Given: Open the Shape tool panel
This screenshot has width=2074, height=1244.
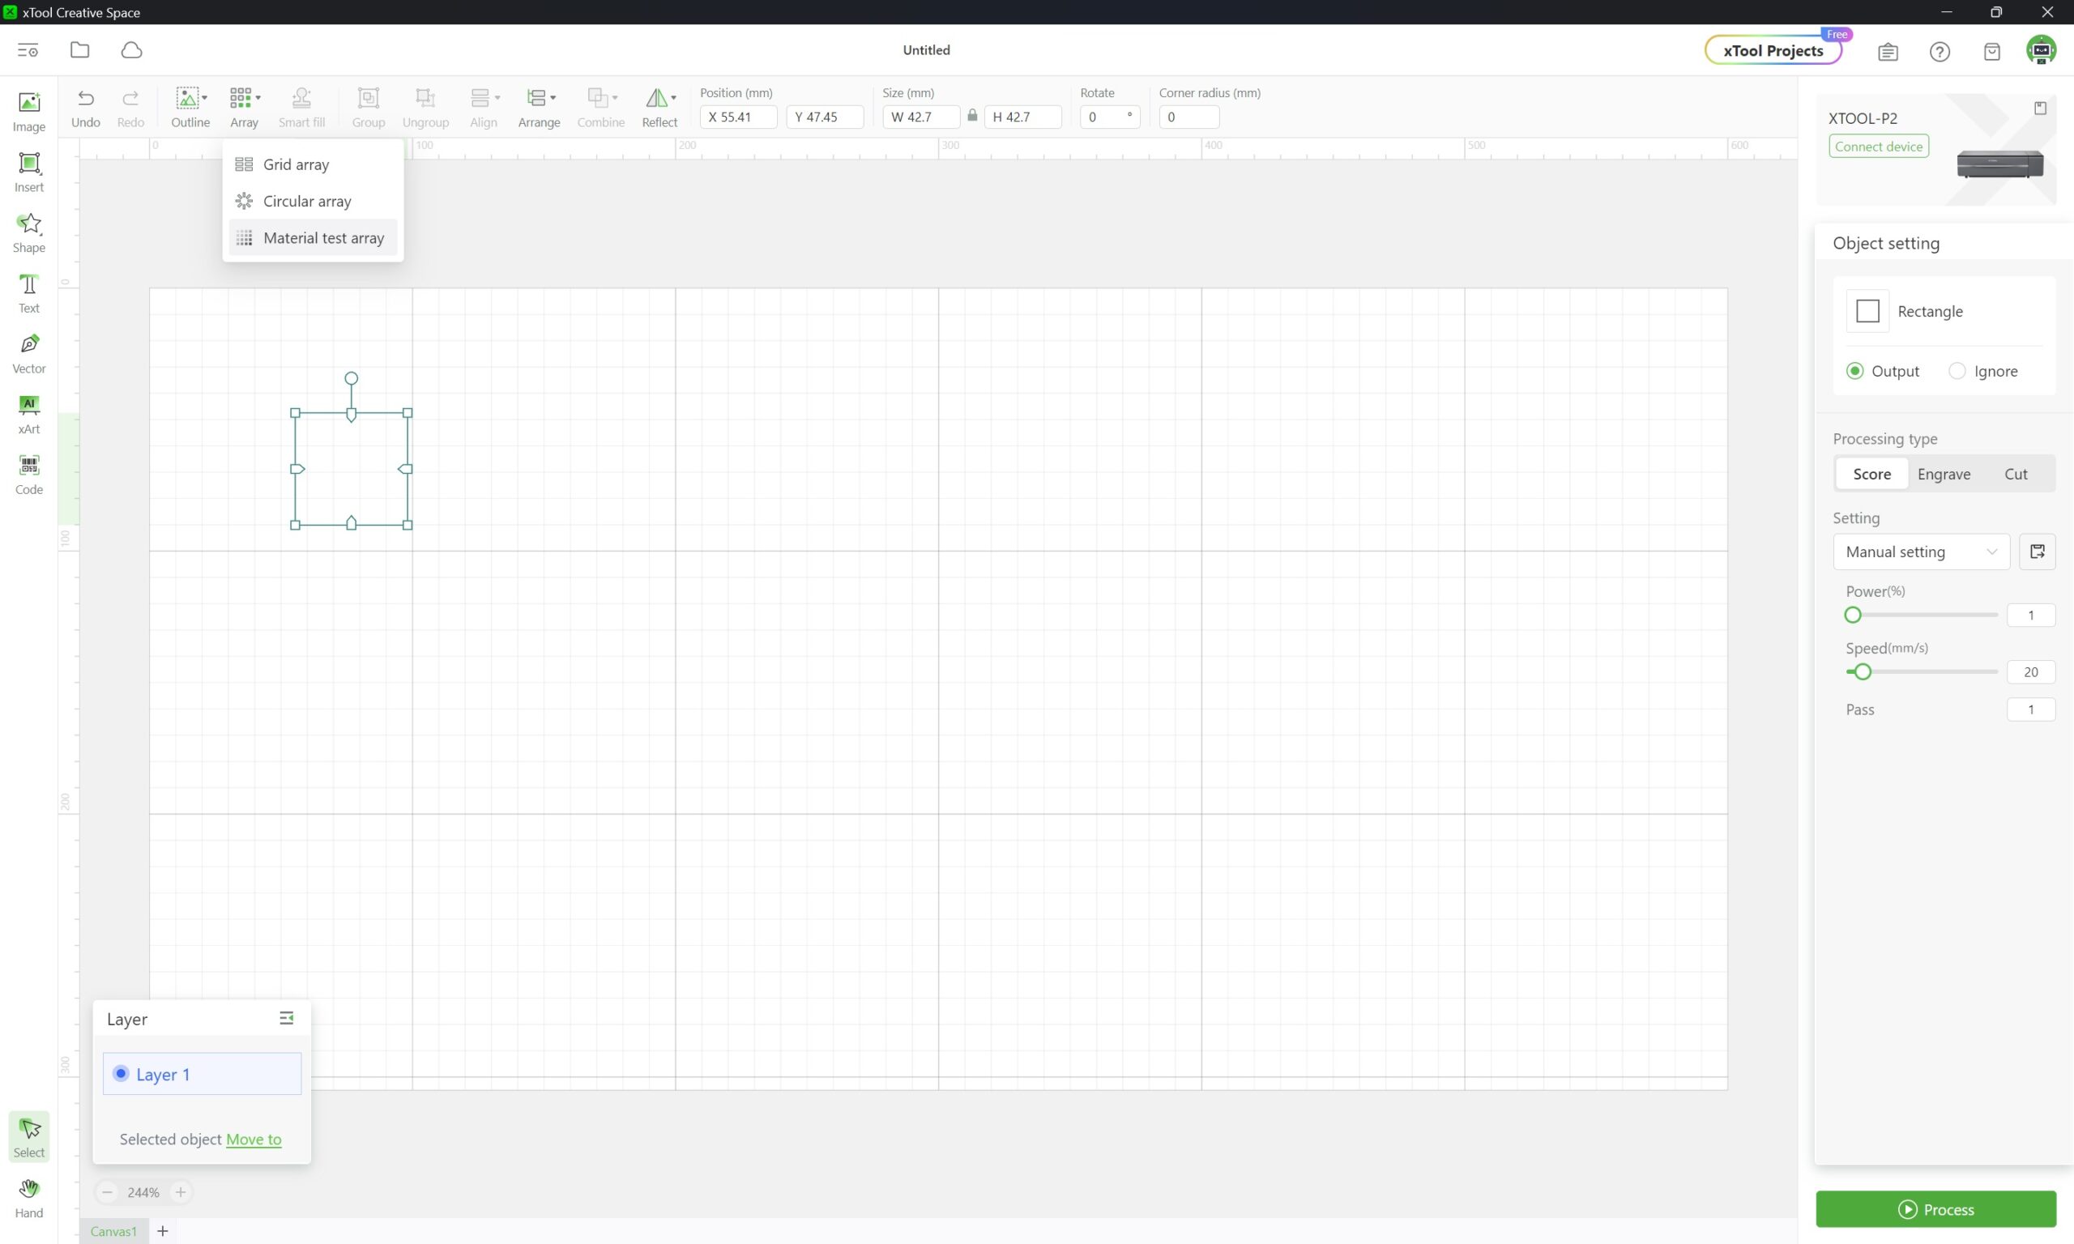Looking at the screenshot, I should click(29, 232).
